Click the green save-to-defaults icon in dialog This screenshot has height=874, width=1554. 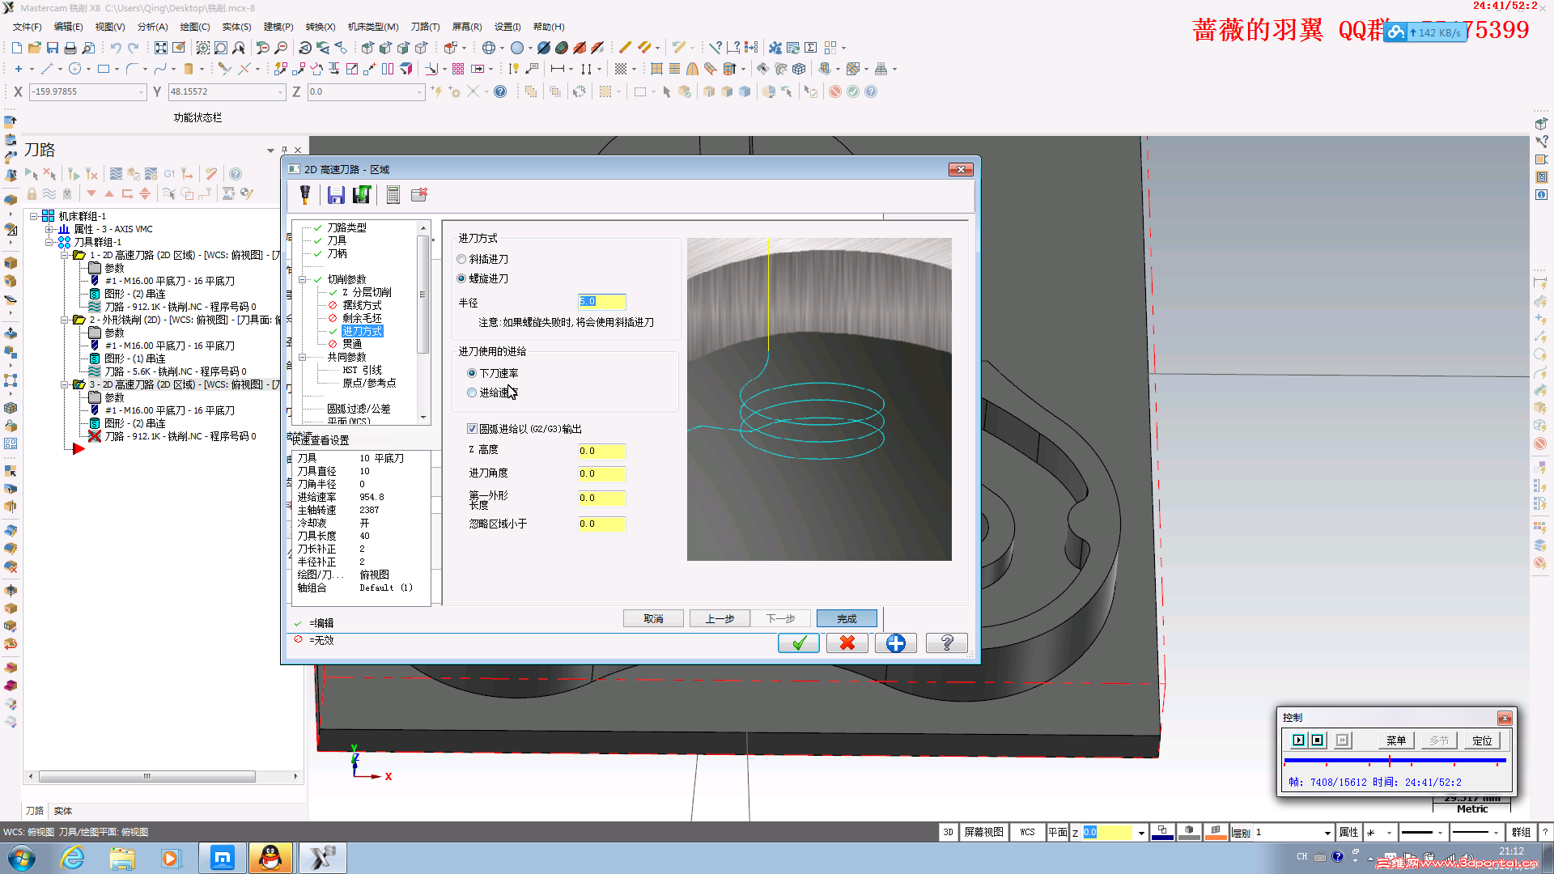(x=362, y=194)
